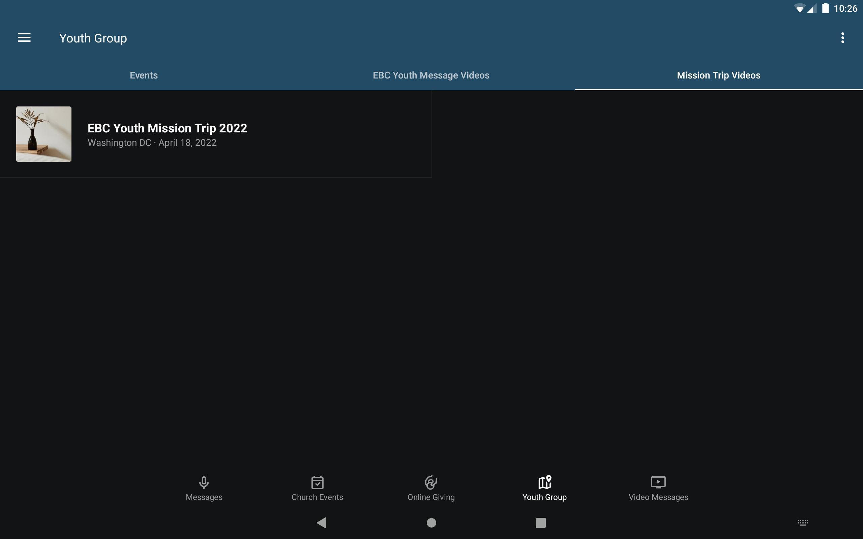Tap the Android recent apps button
This screenshot has height=539, width=863.
(x=541, y=522)
